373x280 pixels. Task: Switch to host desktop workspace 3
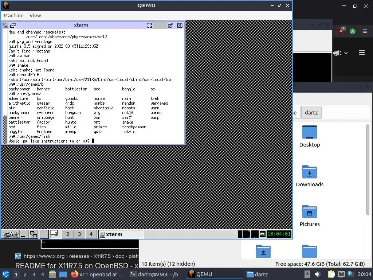pos(34,275)
